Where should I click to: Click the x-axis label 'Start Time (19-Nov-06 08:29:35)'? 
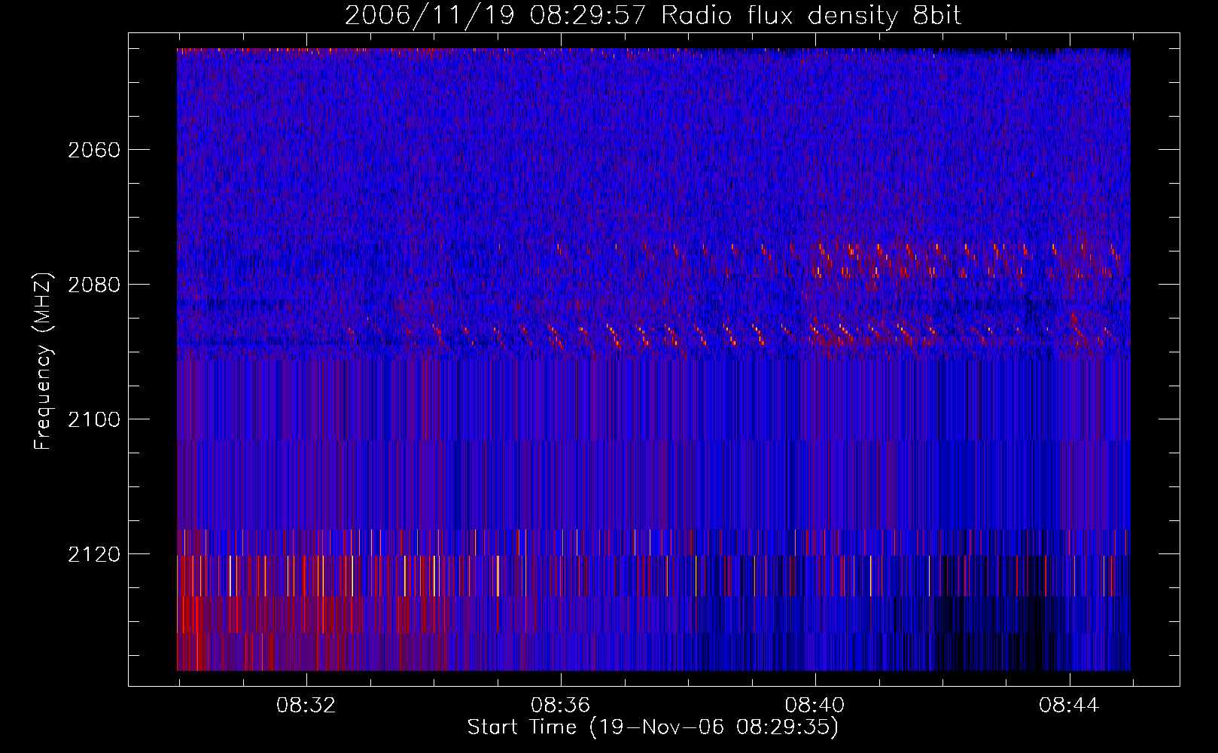click(653, 727)
